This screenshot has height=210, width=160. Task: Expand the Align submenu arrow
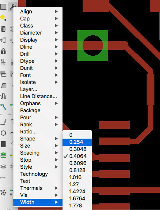point(56,12)
